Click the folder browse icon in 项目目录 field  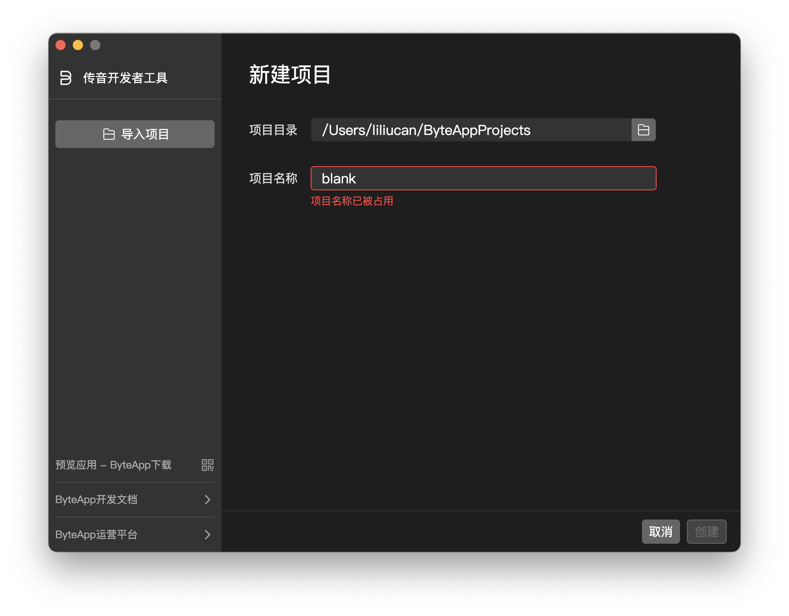click(x=644, y=130)
